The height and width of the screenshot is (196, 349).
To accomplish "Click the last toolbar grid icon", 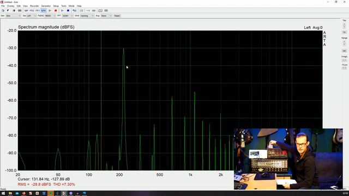I will pyautogui.click(x=106, y=11).
